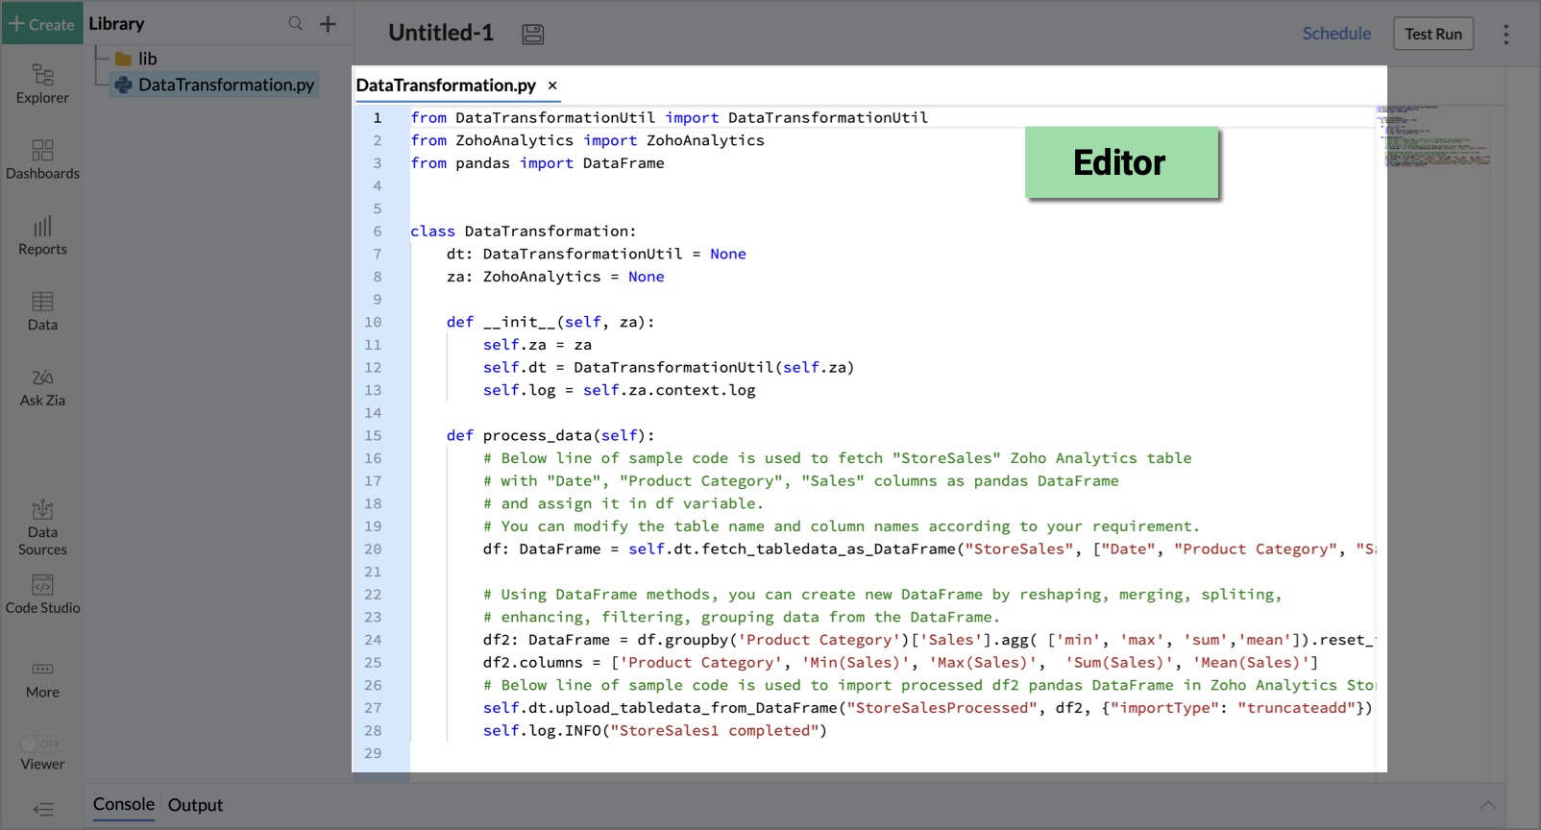Screen dimensions: 1541x830
Task: Search the Library panel
Action: click(x=296, y=24)
